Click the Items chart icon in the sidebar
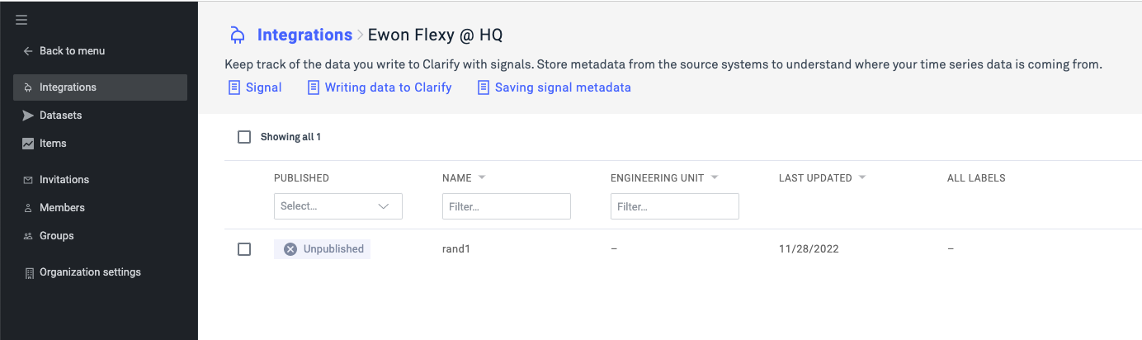The image size is (1142, 340). click(28, 144)
